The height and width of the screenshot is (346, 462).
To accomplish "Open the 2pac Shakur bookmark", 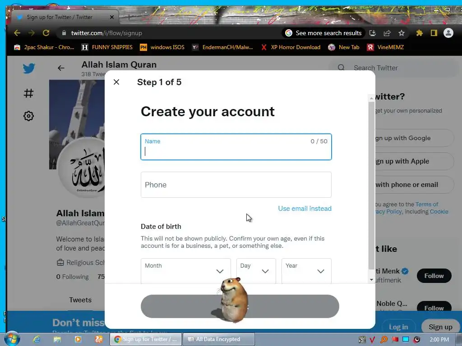I will pyautogui.click(x=44, y=47).
